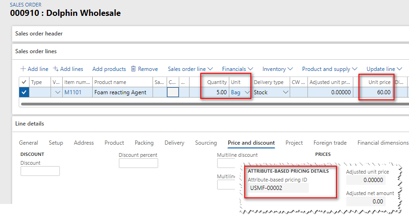Screen dimensions: 409x217
Task: Click Attribute-based pricing ID field USMF-00002
Action: (x=278, y=188)
